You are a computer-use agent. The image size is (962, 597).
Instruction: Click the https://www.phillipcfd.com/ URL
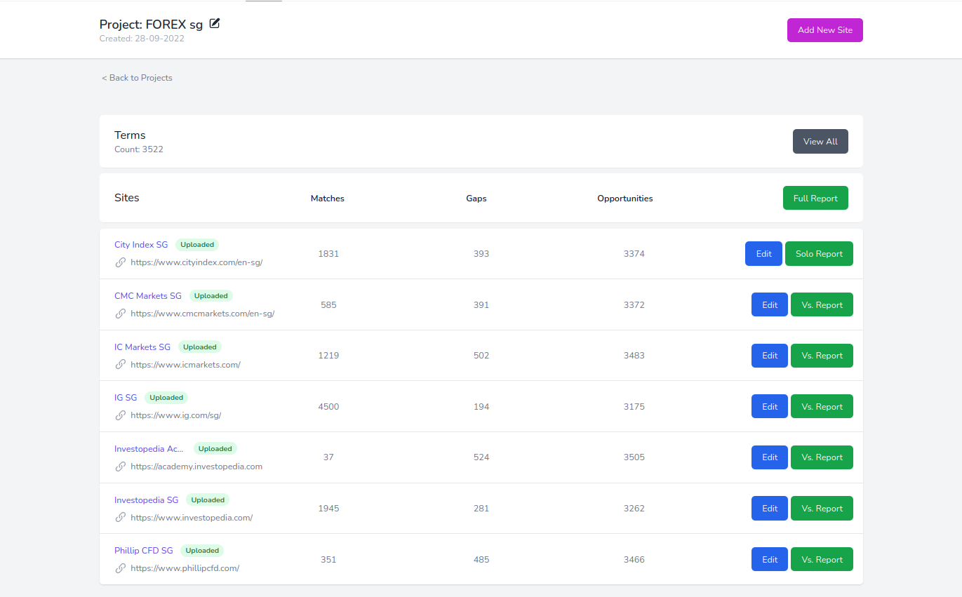click(x=185, y=568)
